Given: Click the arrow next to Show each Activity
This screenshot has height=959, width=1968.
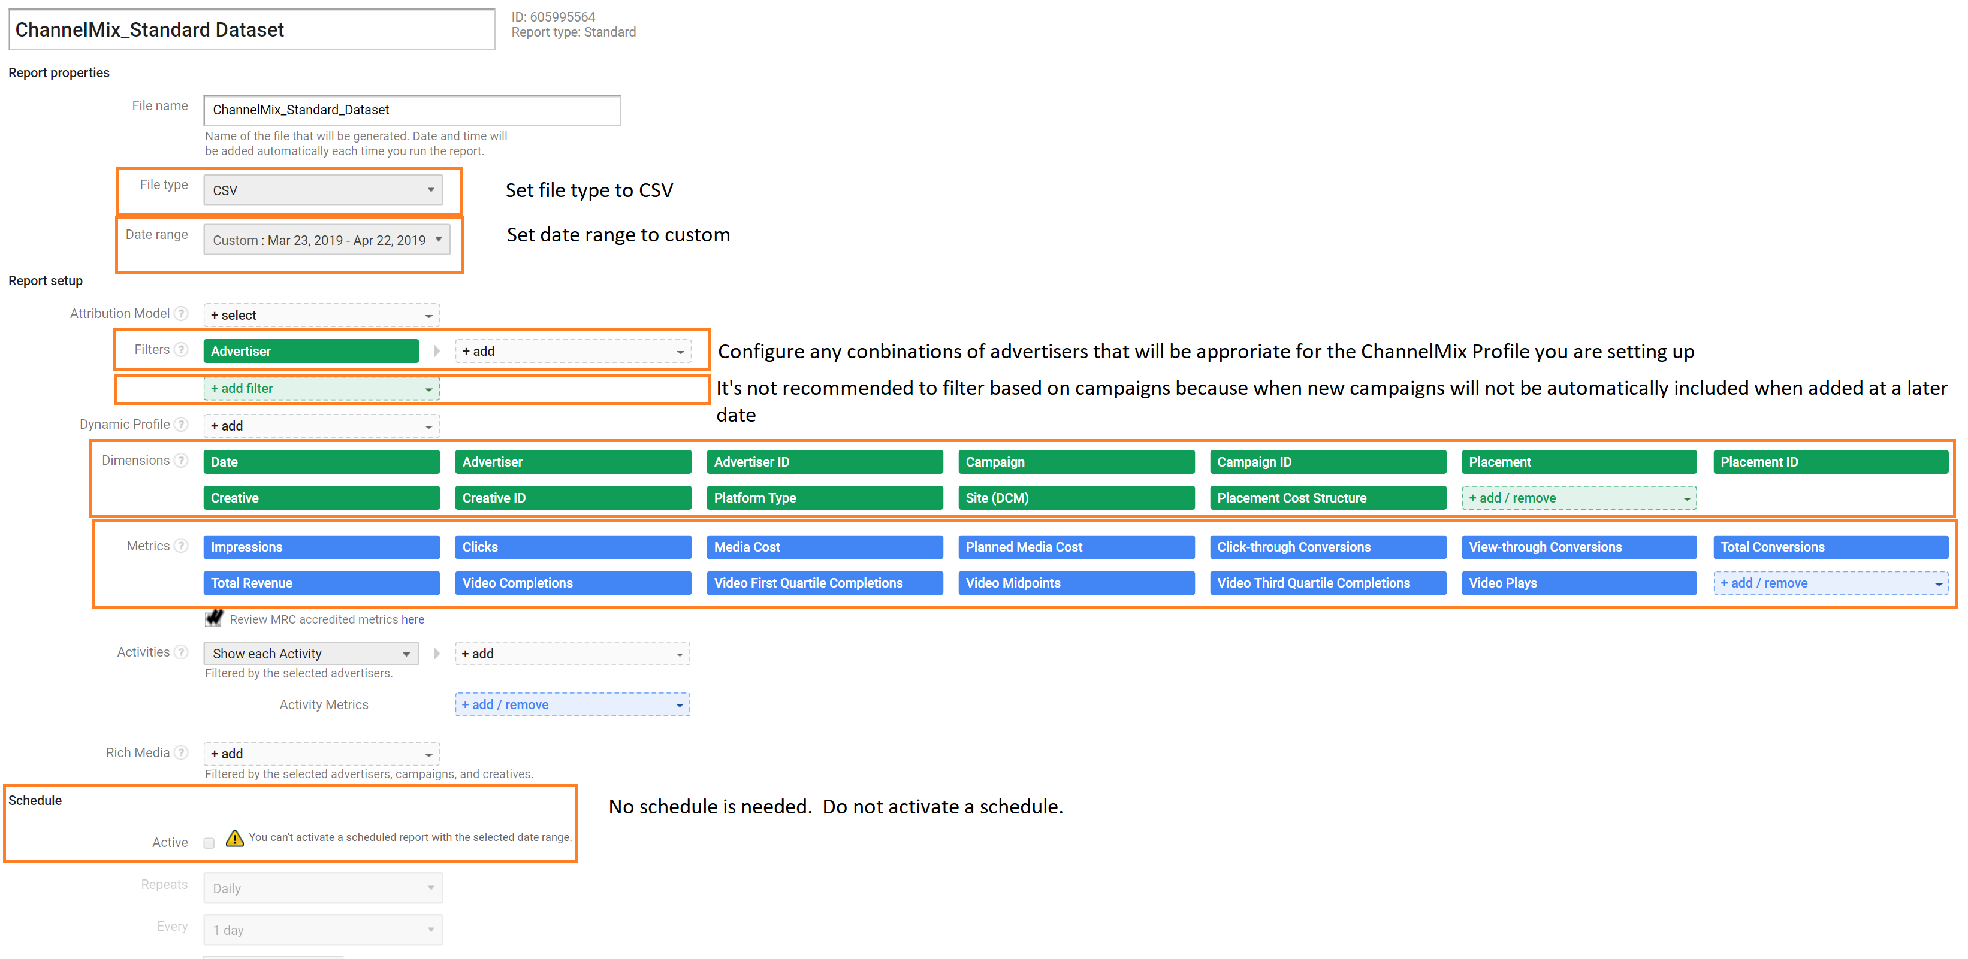Looking at the screenshot, I should pyautogui.click(x=436, y=654).
